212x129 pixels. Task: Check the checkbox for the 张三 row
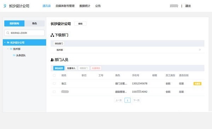coord(54,83)
